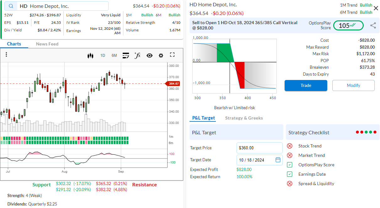Click the POP value 61.75%
This screenshot has width=380, height=208.
pyautogui.click(x=368, y=61)
